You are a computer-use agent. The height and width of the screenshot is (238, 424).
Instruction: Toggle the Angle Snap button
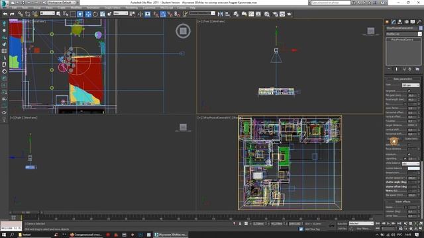coord(163,14)
